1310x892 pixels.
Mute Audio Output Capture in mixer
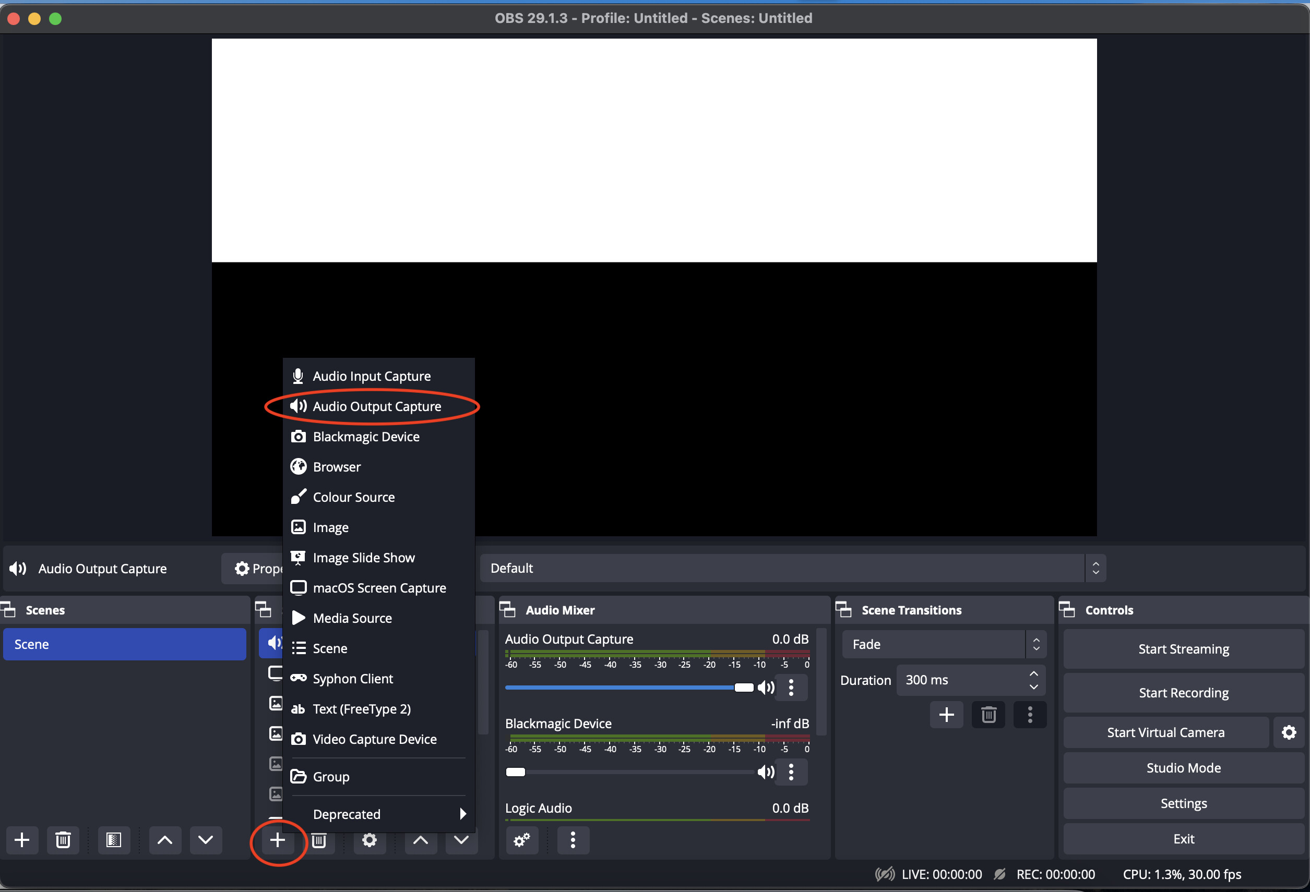(766, 688)
